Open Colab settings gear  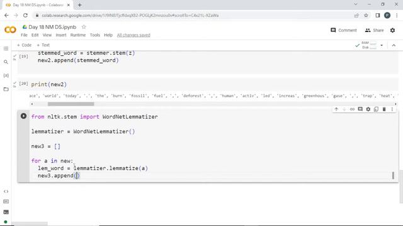[x=392, y=30]
